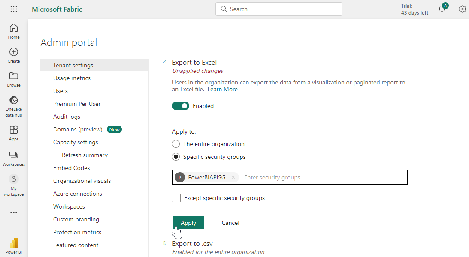The width and height of the screenshot is (469, 257).
Task: Collapse the Export to Excel section
Action: [164, 62]
